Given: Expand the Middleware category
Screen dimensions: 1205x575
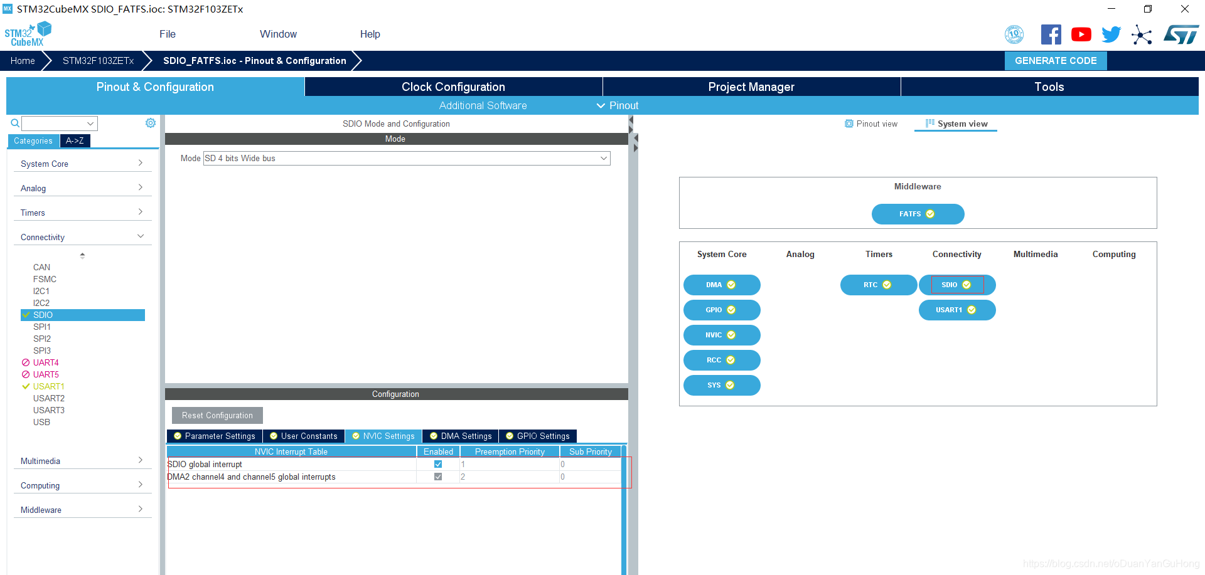Looking at the screenshot, I should coord(82,510).
